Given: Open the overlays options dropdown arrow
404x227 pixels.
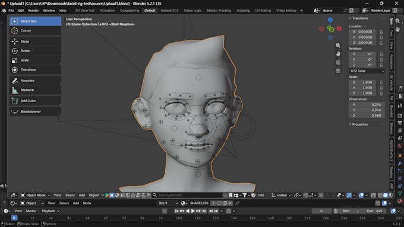Looking at the screenshot, I should pos(367,196).
